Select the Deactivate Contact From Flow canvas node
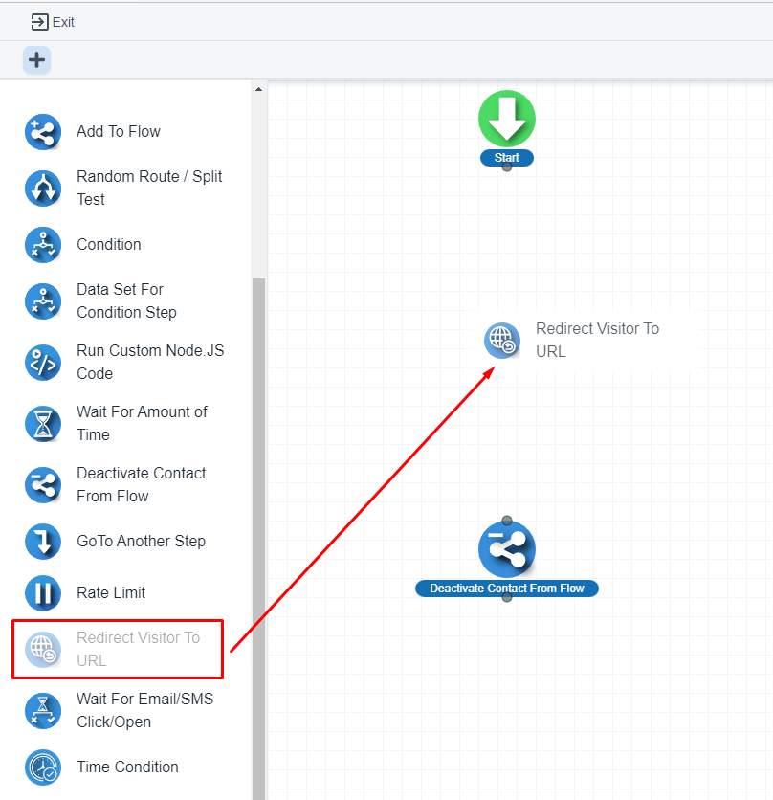773x800 pixels. coord(507,550)
